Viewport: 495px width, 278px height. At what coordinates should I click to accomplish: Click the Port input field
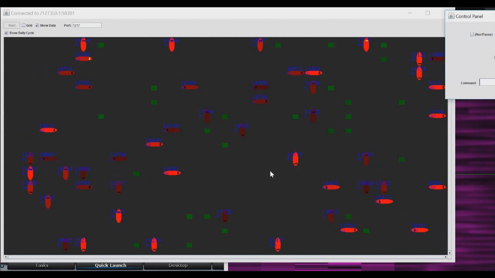point(86,25)
